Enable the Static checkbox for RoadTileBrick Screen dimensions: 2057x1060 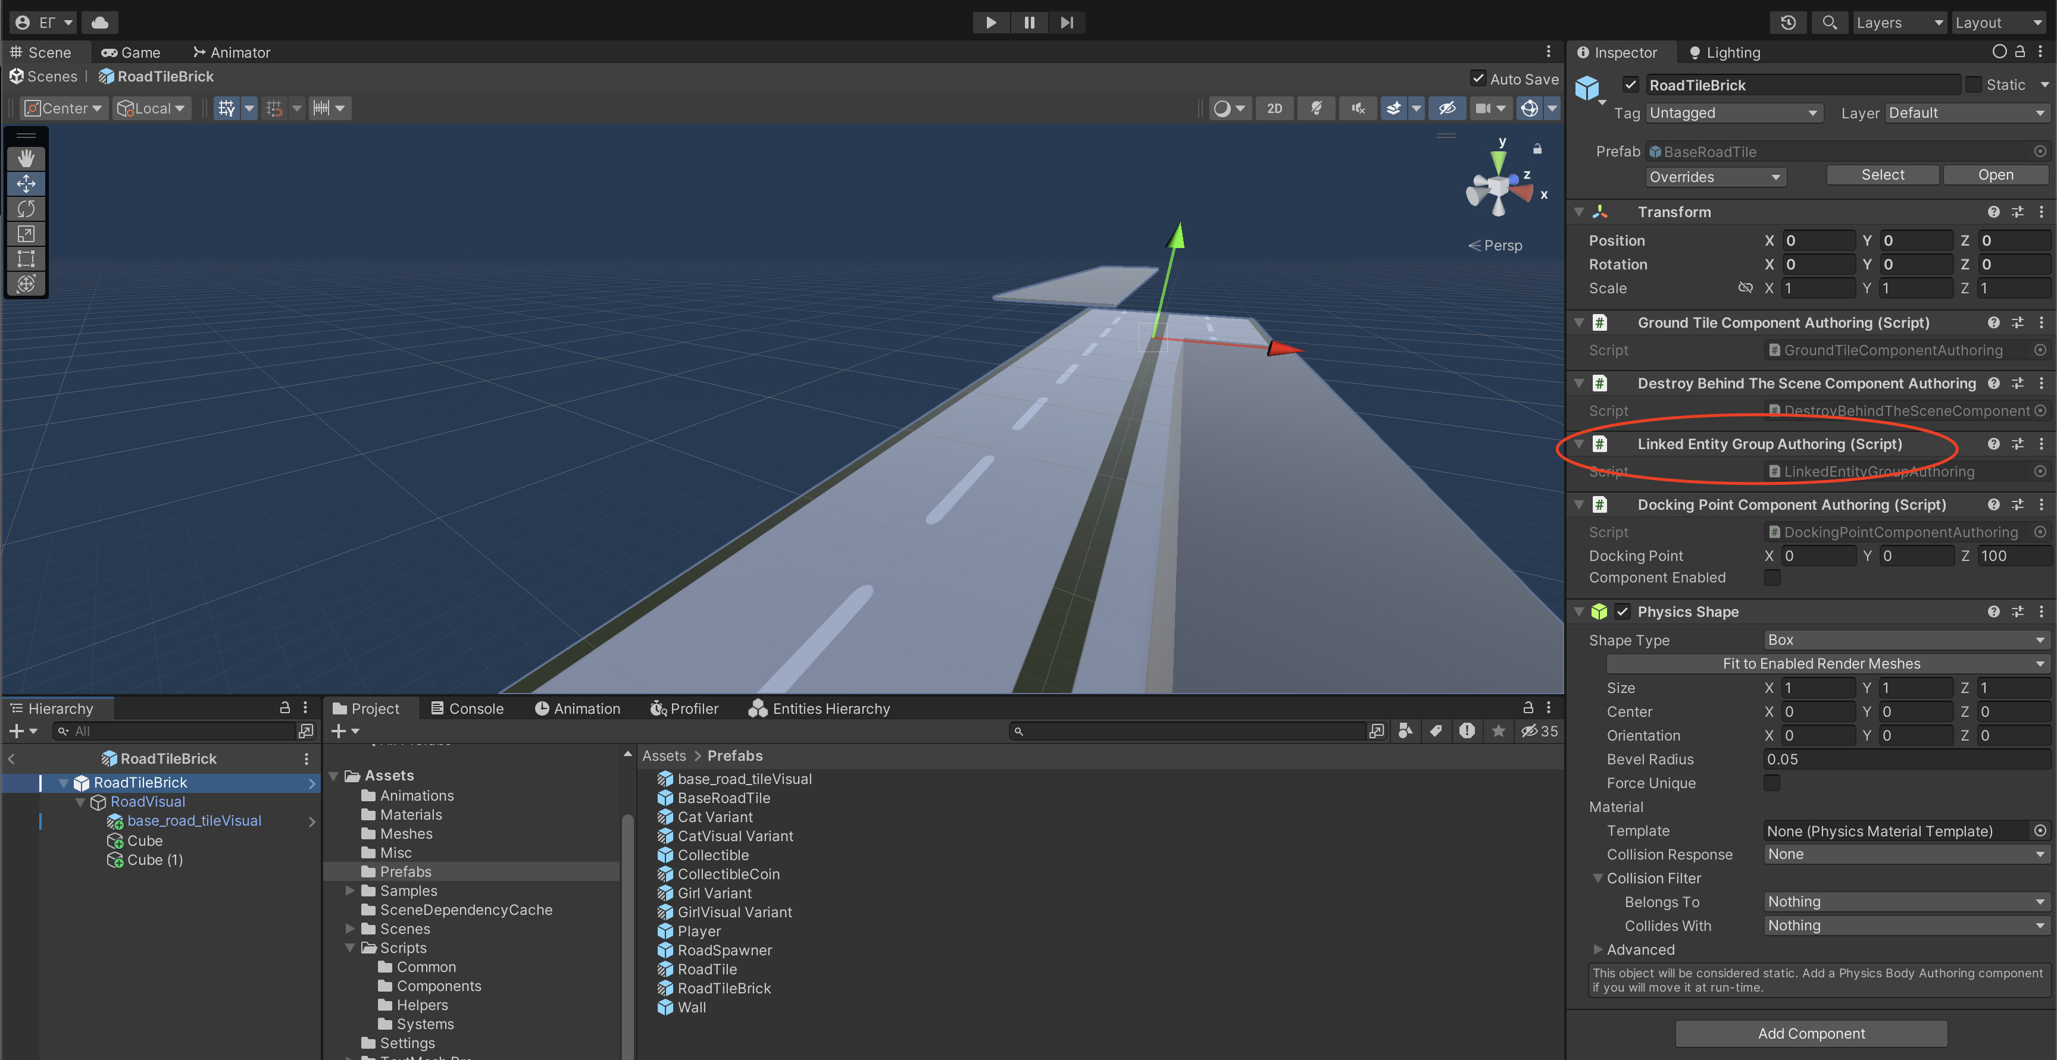click(1973, 84)
